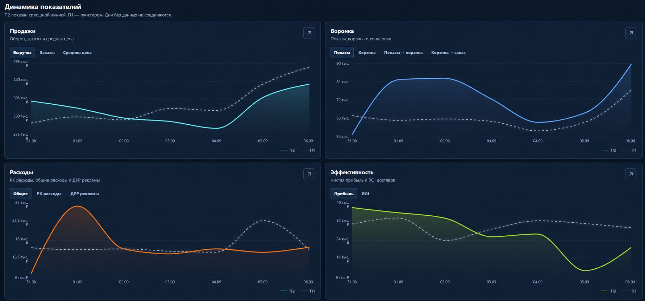The image size is (645, 301).
Task: Click the '81 тыс.' axis label in Воронка
Action: 343,82
